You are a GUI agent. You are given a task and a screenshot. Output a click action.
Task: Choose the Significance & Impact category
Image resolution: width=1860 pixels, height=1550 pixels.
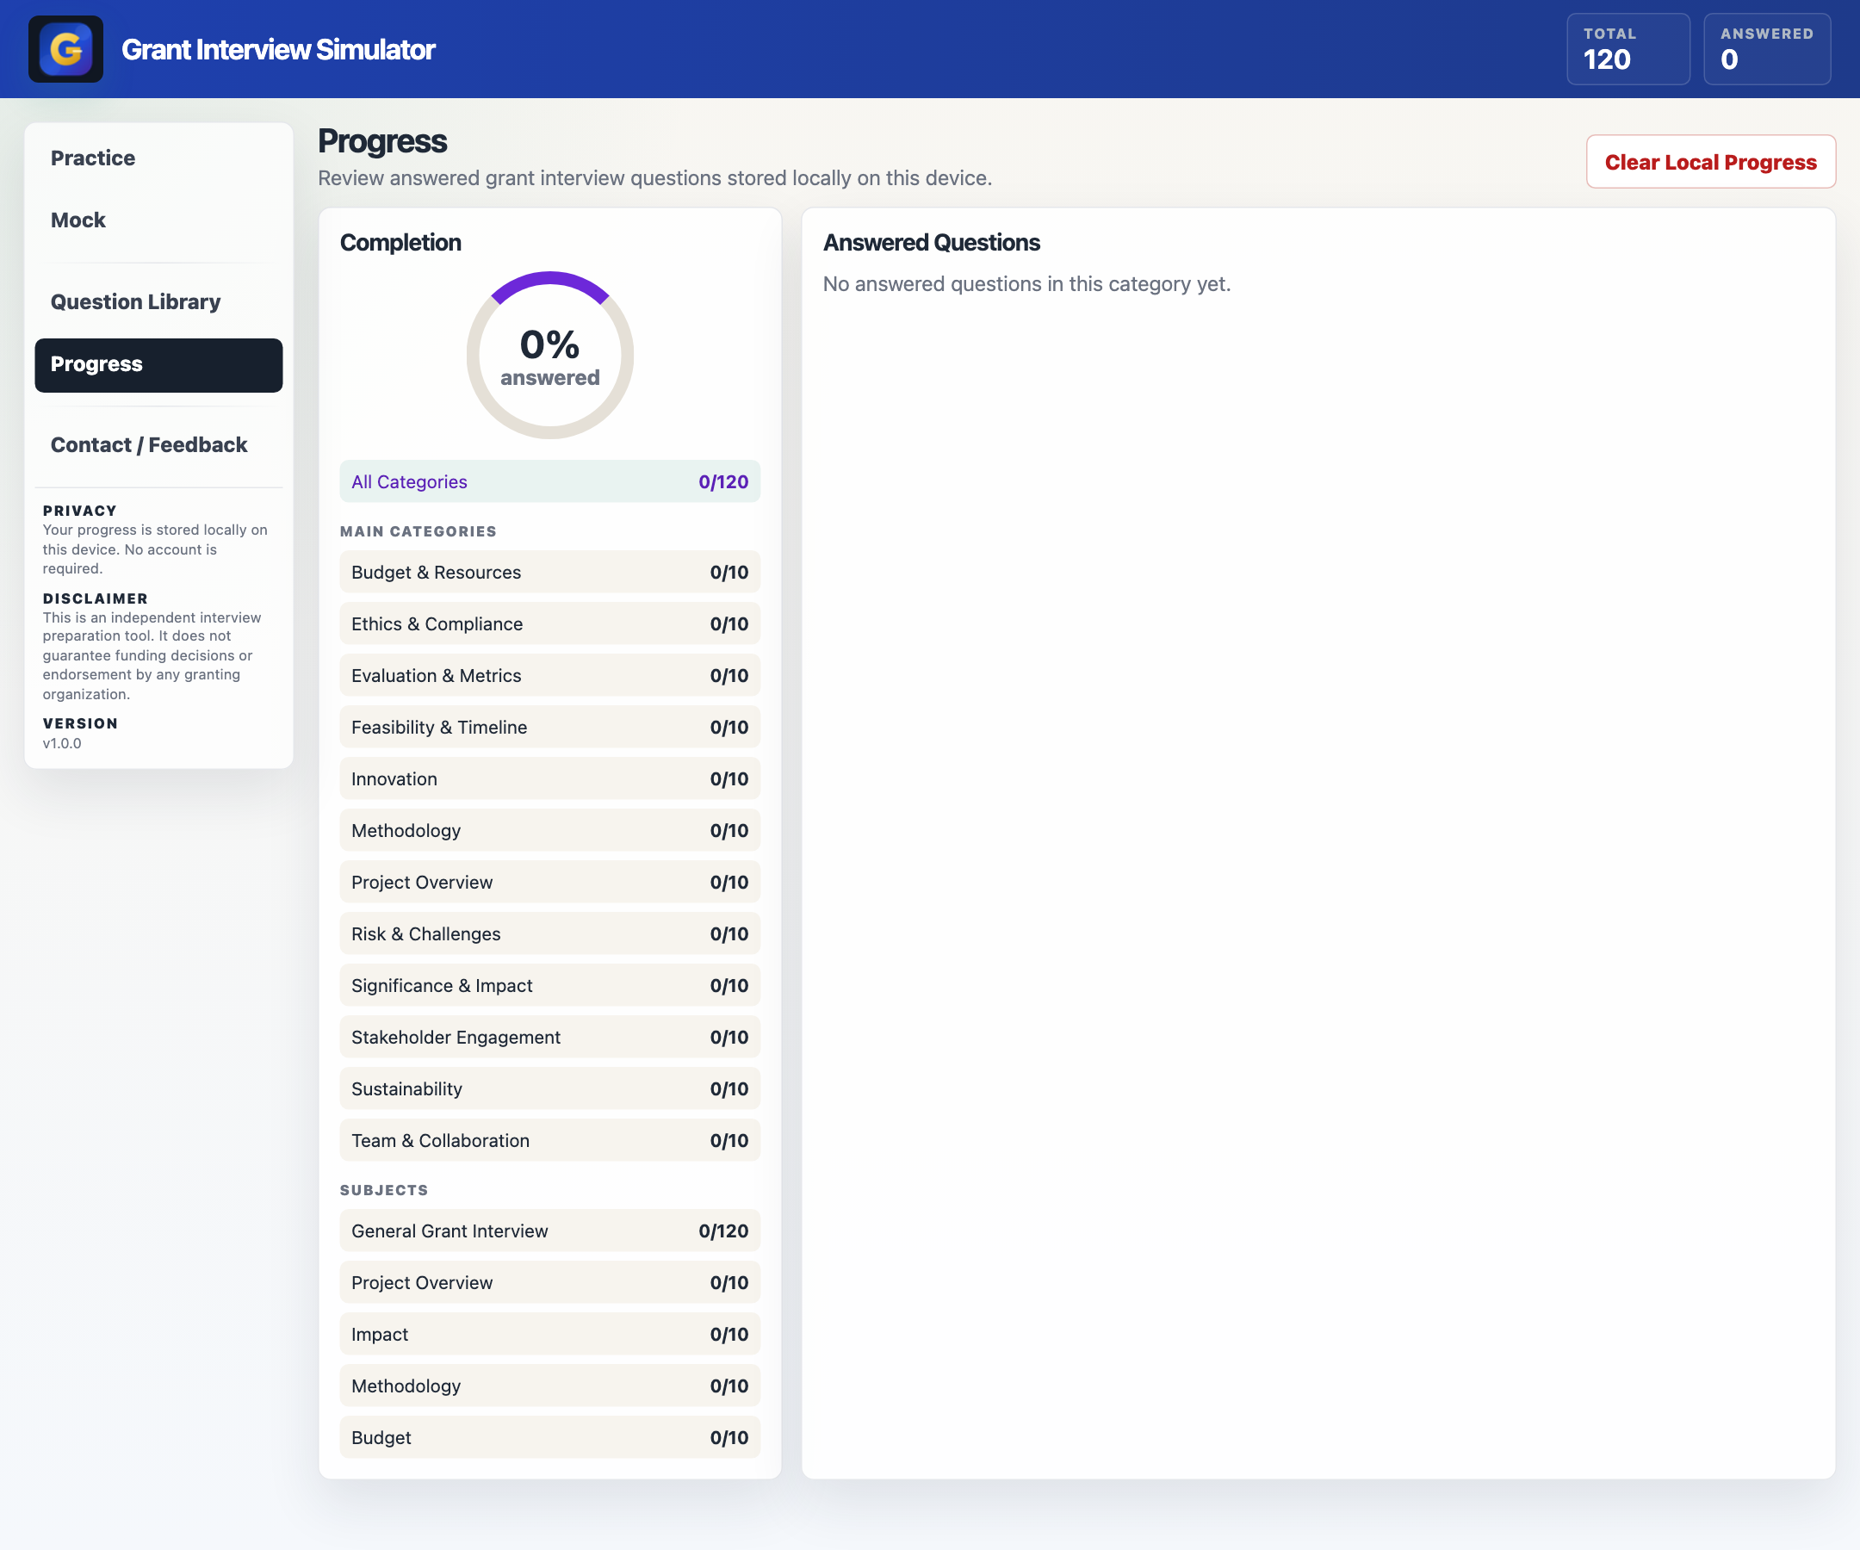coord(549,986)
